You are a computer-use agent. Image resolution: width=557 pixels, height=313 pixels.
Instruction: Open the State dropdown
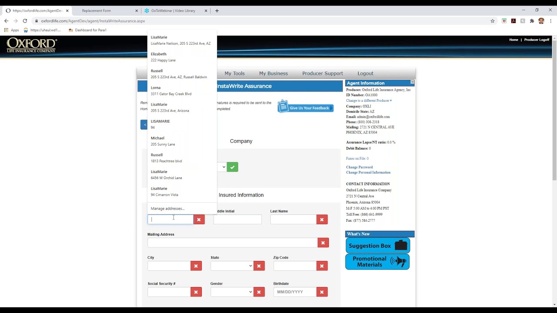(x=232, y=266)
